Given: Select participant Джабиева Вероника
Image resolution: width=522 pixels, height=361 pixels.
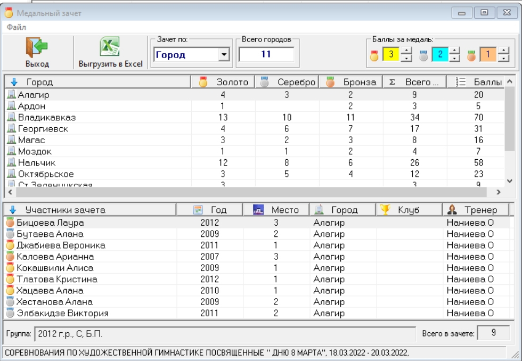Looking at the screenshot, I should coord(61,245).
